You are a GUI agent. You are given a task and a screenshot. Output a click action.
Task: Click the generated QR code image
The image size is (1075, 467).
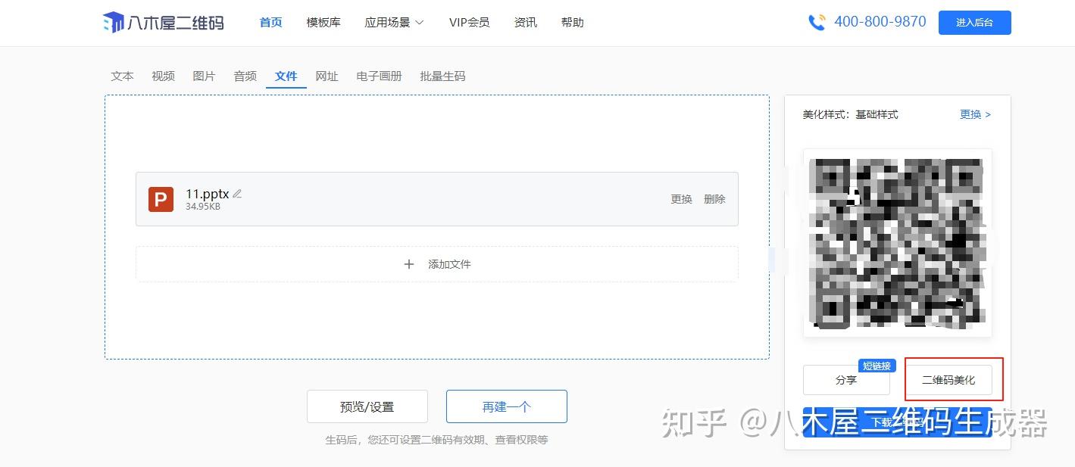(x=897, y=243)
